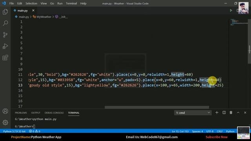Switch to the DEBUG CONSOLE tab
The height and width of the screenshot is (141, 251).
tap(54, 113)
